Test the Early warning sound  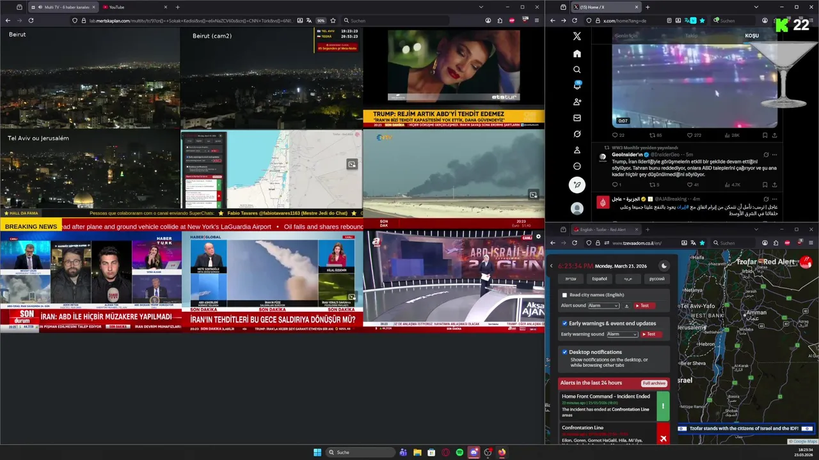coord(651,334)
